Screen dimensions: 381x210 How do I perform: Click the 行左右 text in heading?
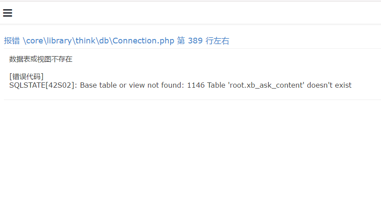217,41
